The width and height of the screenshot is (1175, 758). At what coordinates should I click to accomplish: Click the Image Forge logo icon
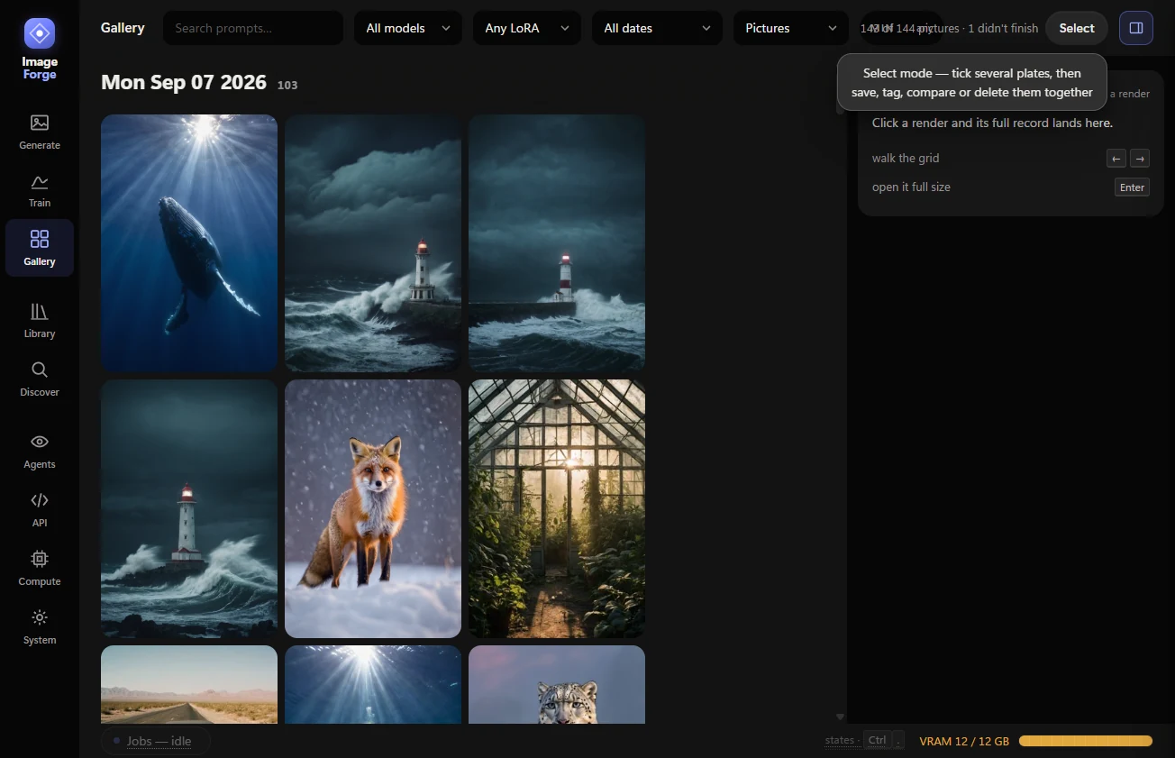tap(40, 33)
